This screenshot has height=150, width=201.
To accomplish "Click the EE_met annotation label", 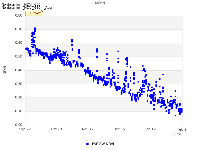I will (34, 13).
